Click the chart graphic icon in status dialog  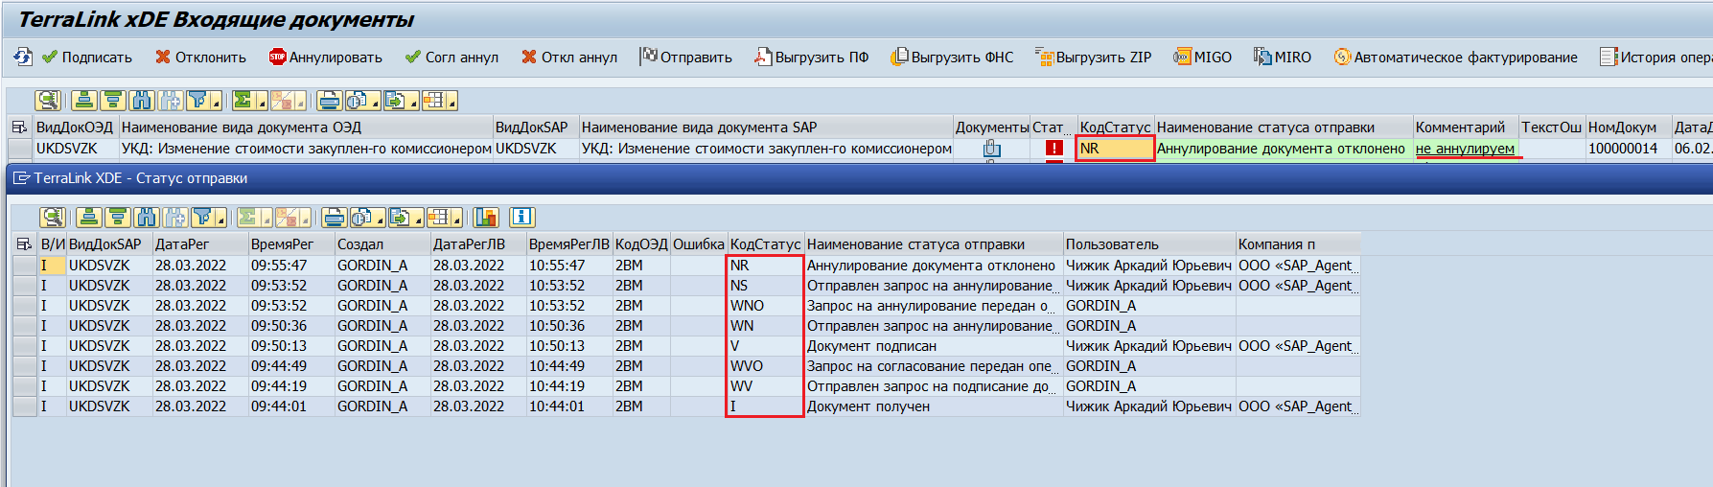tap(487, 218)
